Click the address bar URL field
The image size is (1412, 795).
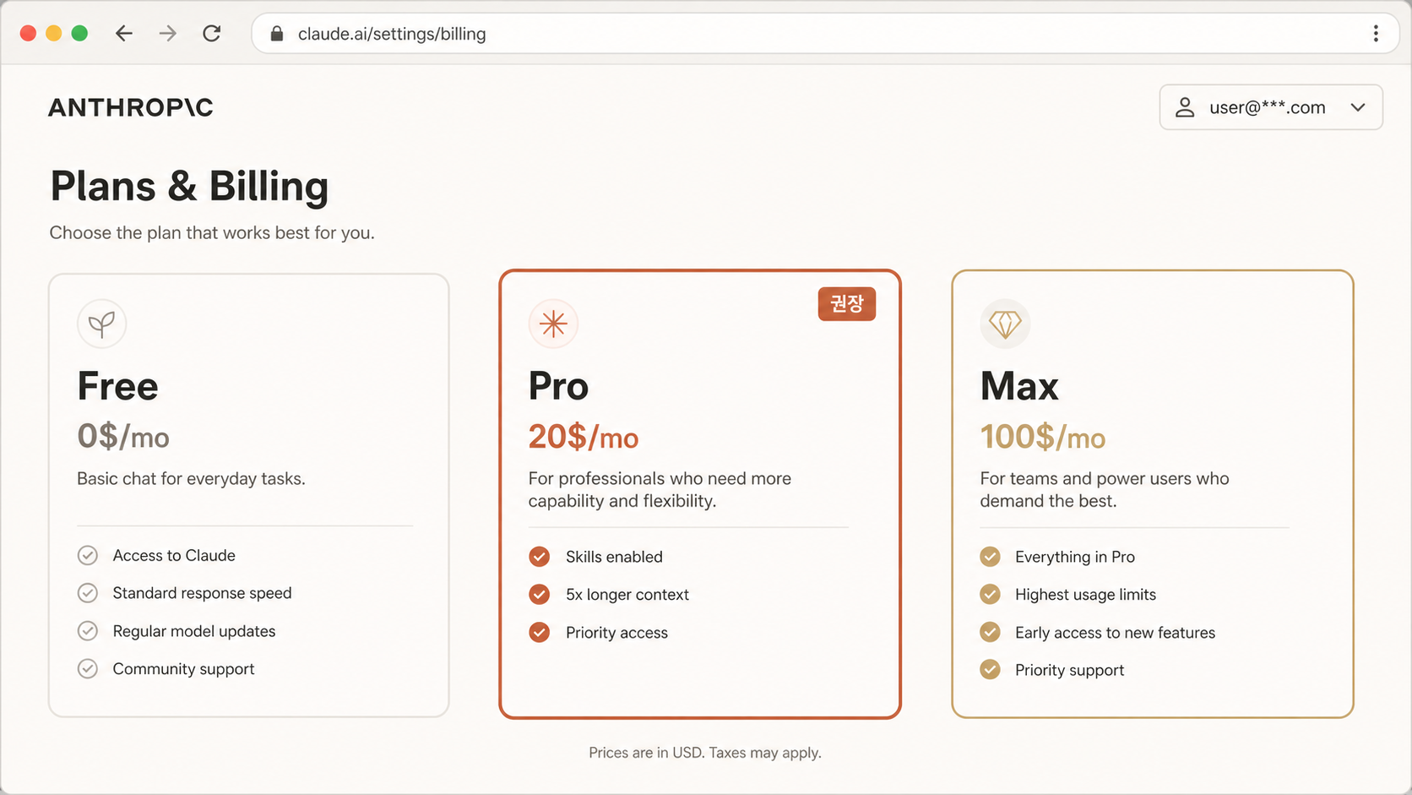coord(825,34)
